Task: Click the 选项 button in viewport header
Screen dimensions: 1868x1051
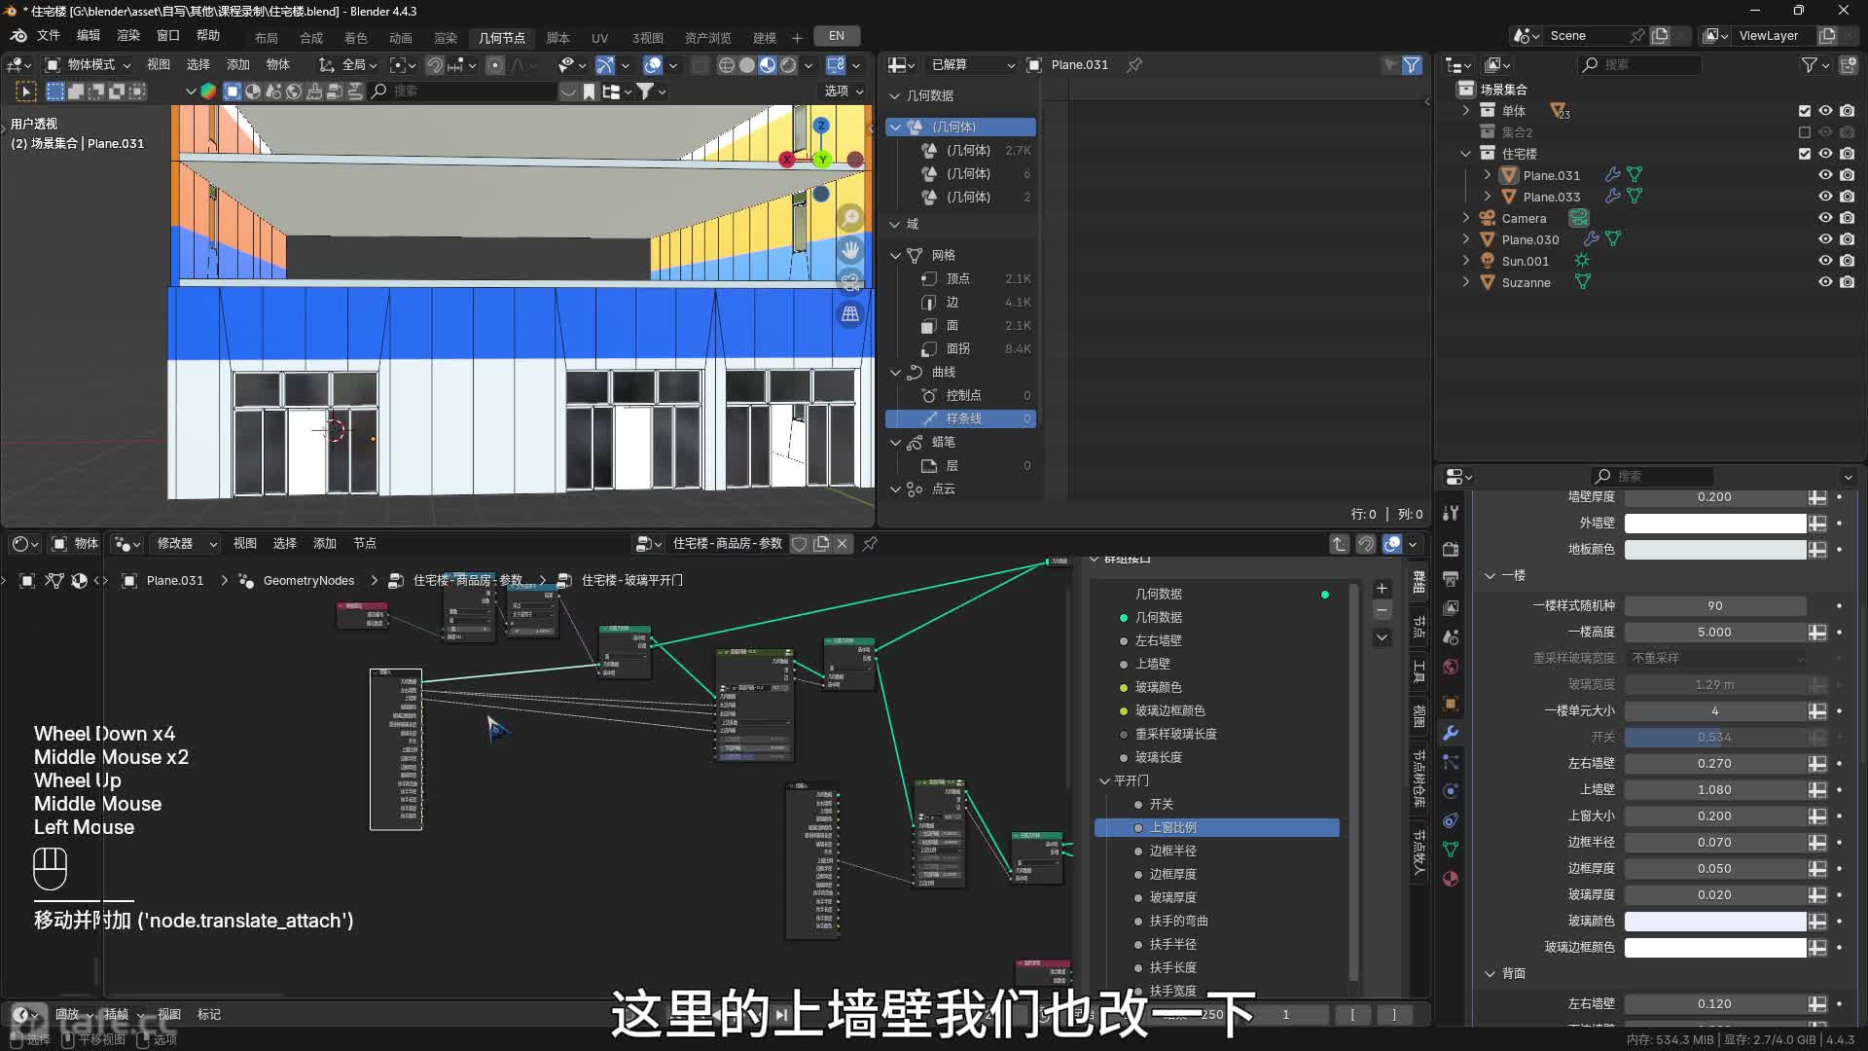Action: tap(843, 91)
